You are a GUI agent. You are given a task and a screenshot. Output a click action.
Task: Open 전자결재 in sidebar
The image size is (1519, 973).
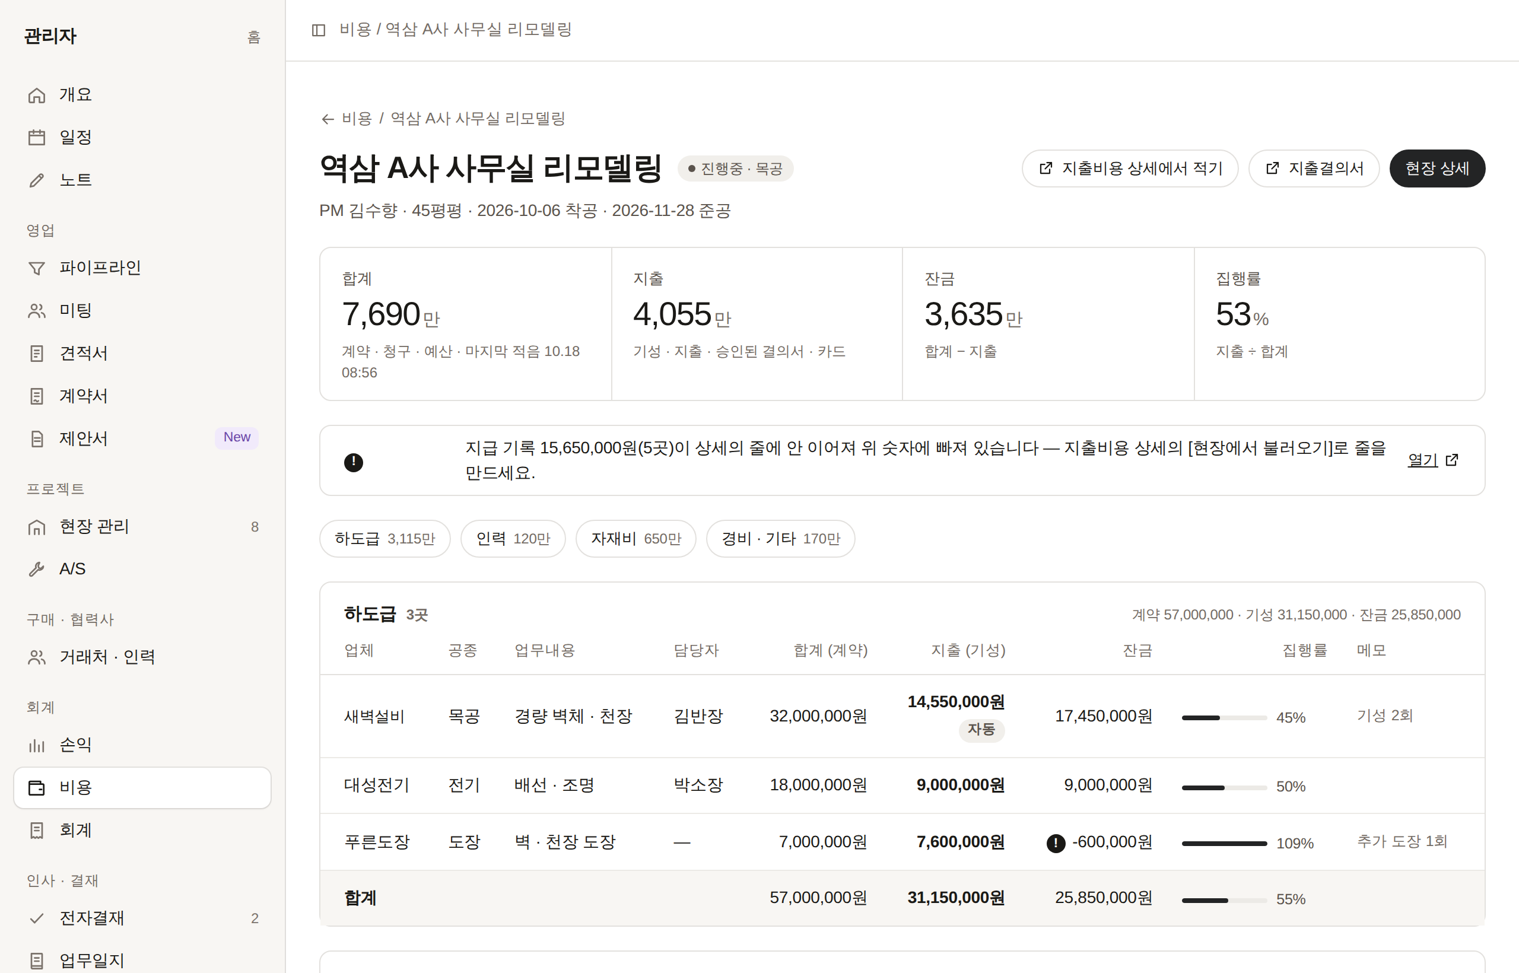point(142,918)
